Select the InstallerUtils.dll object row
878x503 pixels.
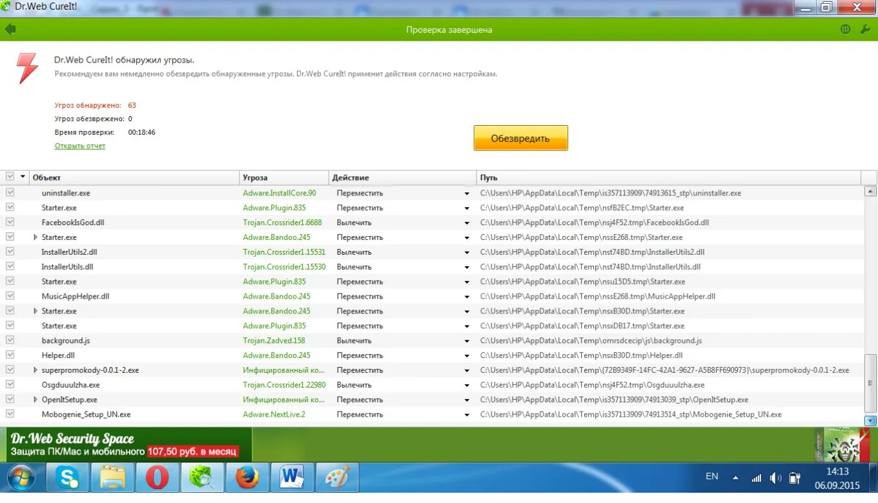pos(68,266)
